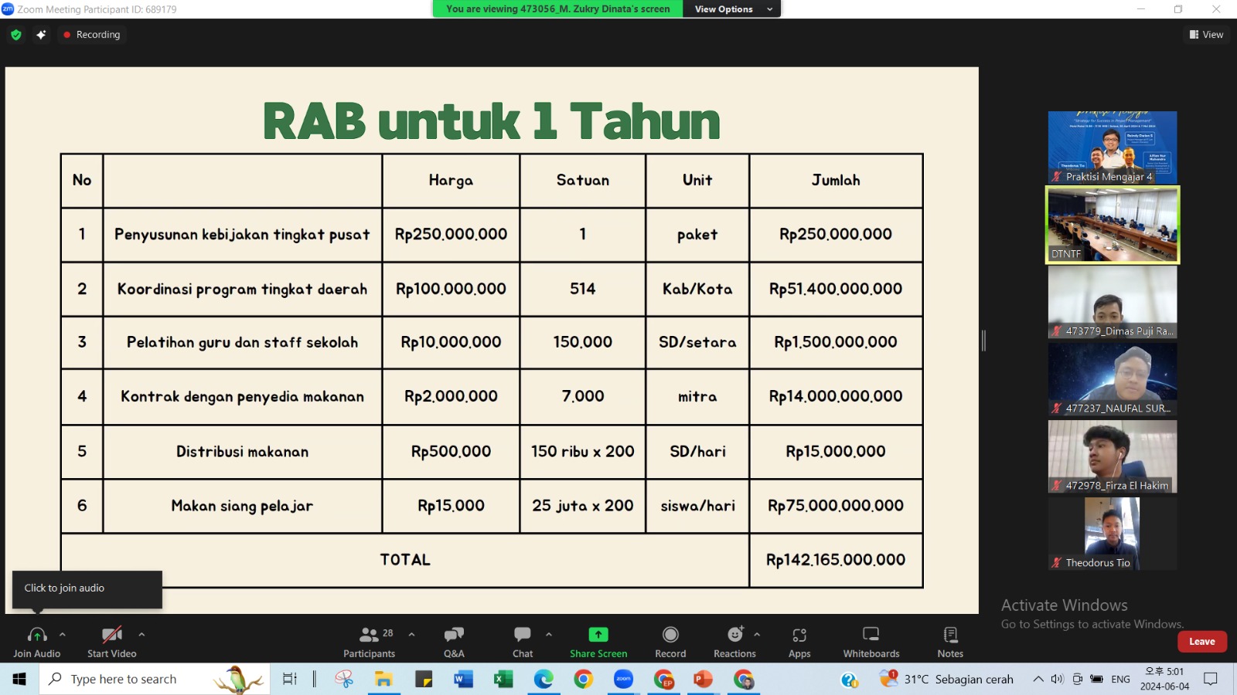
Task: Expand the Participants options arrow
Action: 411,635
